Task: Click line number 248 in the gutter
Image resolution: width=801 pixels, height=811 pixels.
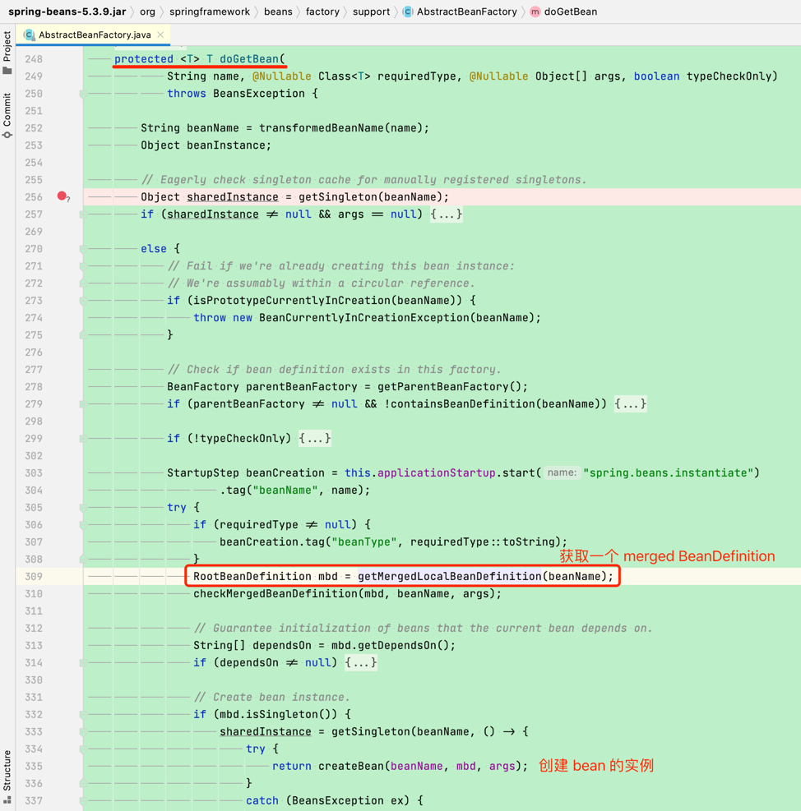Action: (x=34, y=59)
